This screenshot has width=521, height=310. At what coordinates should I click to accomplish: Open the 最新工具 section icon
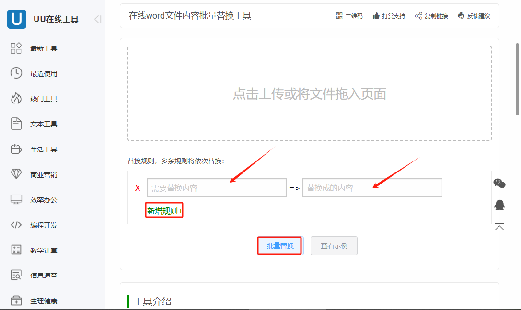click(16, 48)
